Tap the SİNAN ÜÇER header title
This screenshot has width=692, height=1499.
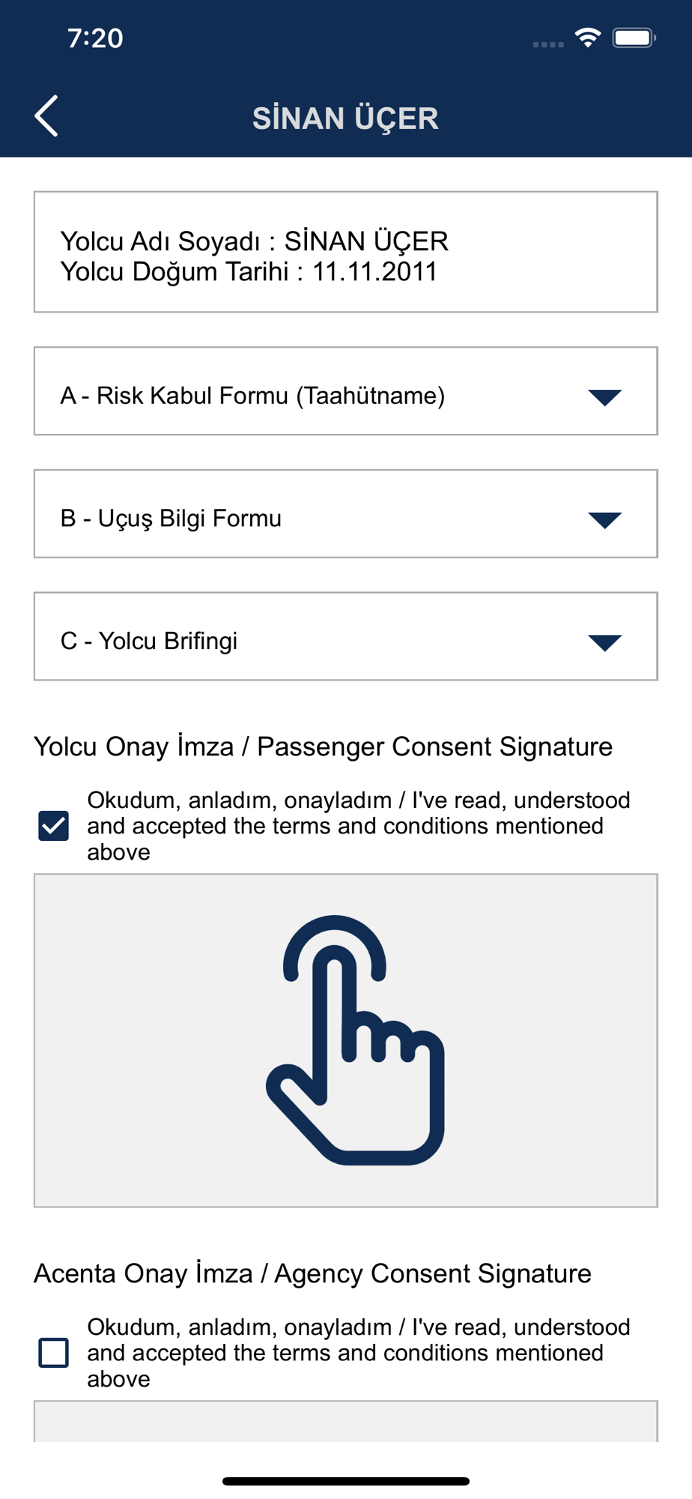click(345, 118)
